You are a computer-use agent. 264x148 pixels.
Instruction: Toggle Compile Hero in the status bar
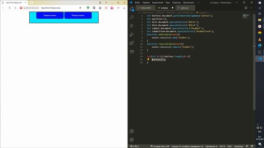point(160,146)
